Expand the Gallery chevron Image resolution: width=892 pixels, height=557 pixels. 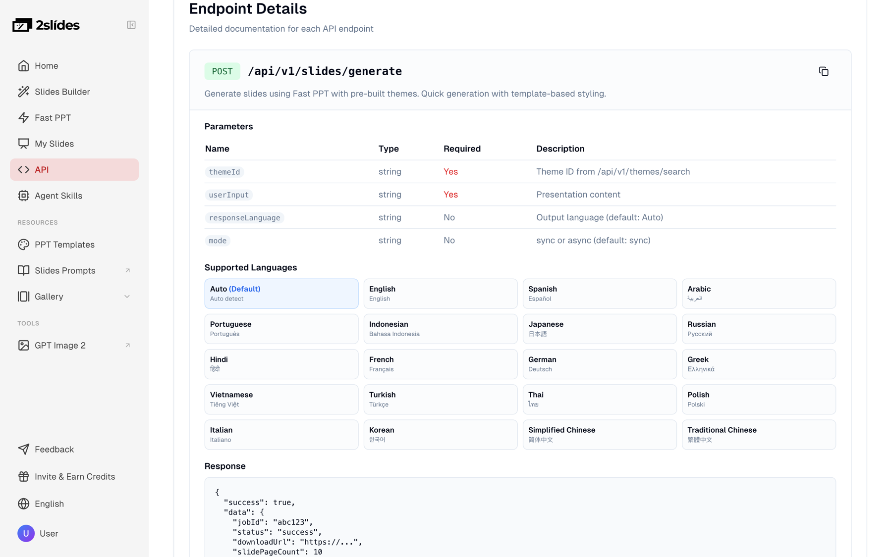pos(127,297)
